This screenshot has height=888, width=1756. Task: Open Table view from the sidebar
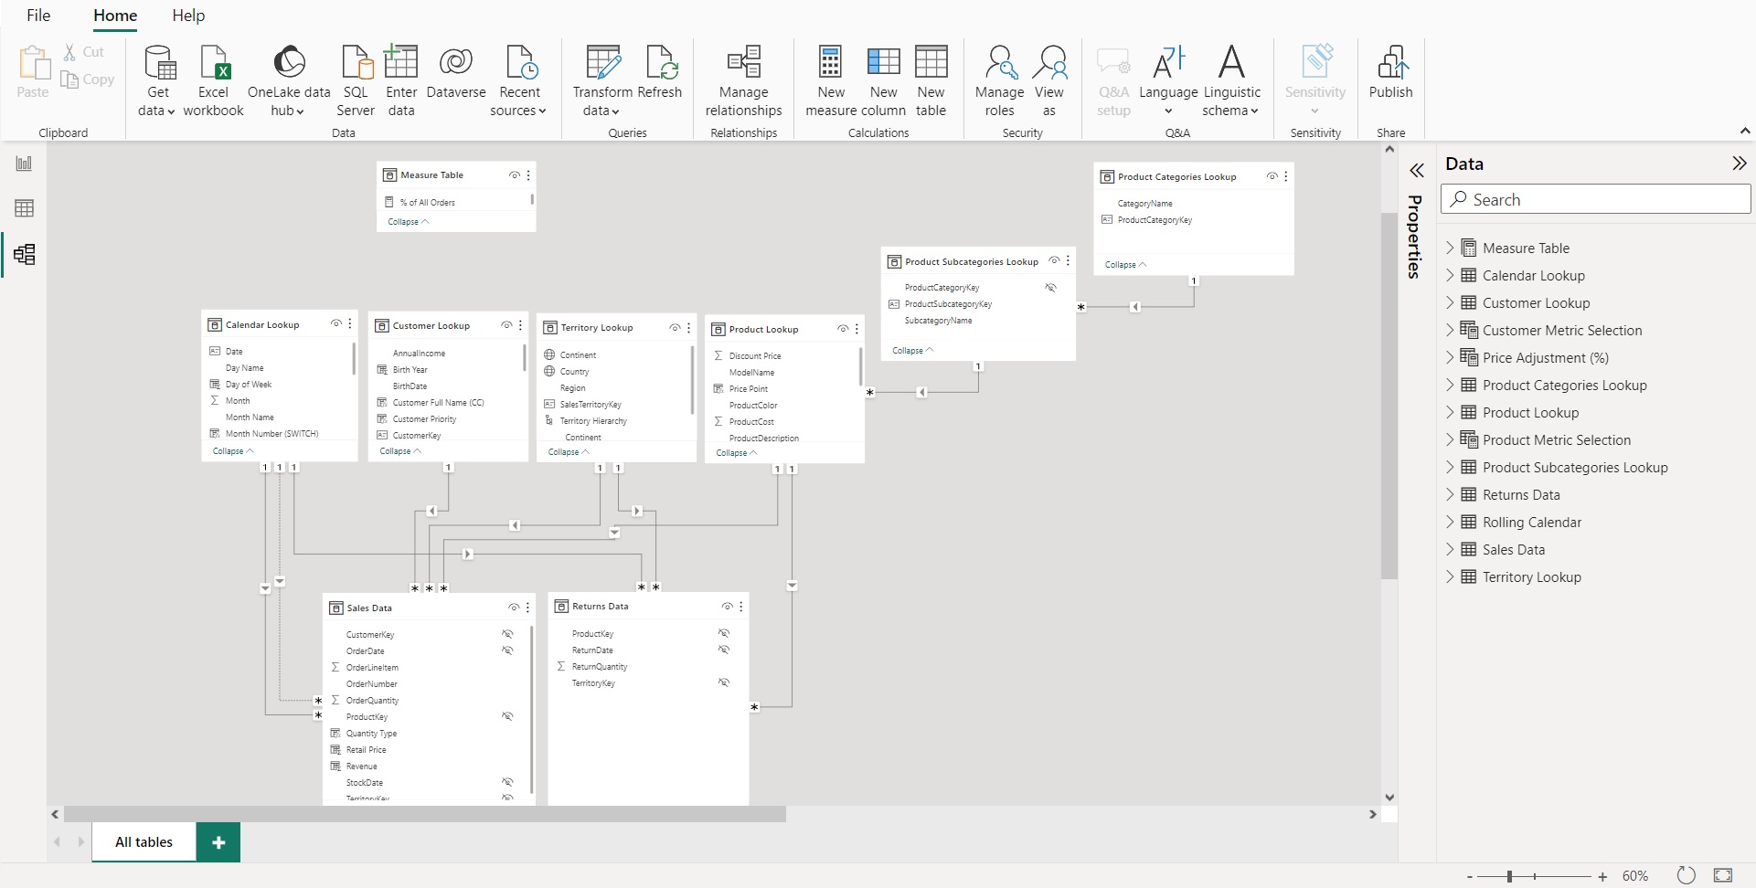[x=24, y=208]
